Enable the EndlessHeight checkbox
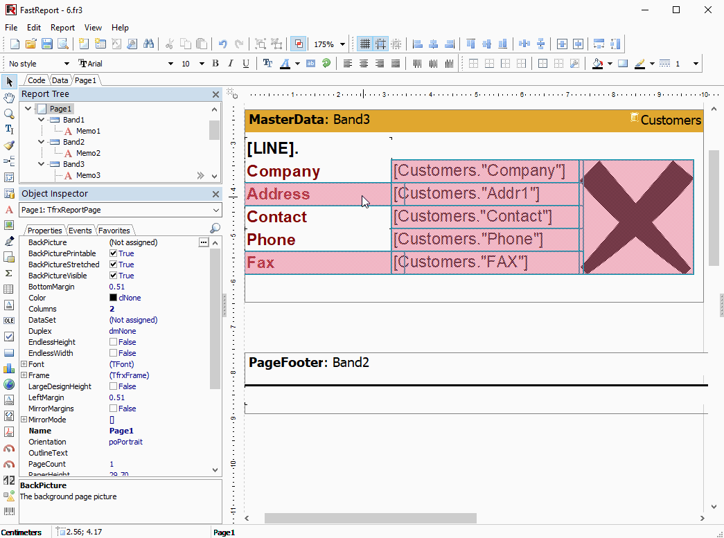The width and height of the screenshot is (724, 538). pos(113,342)
